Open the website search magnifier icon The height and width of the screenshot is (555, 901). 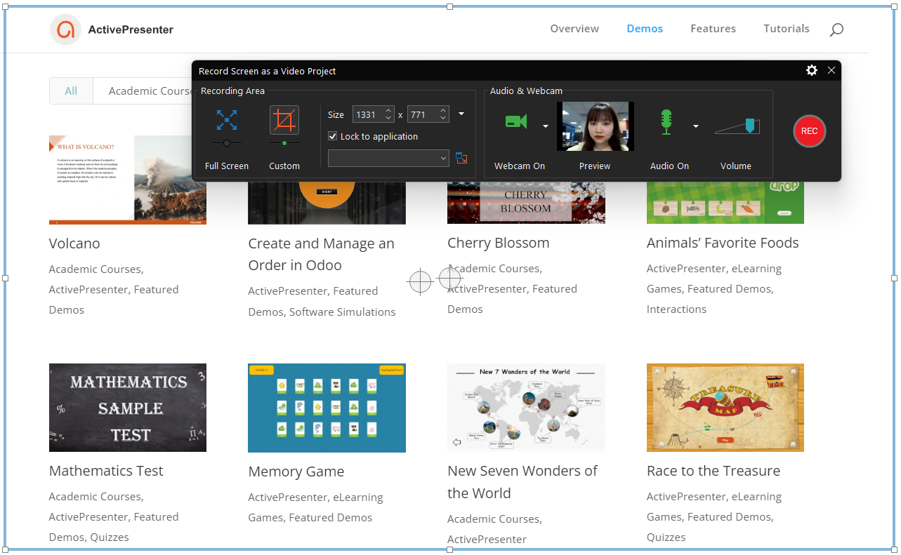(x=836, y=29)
